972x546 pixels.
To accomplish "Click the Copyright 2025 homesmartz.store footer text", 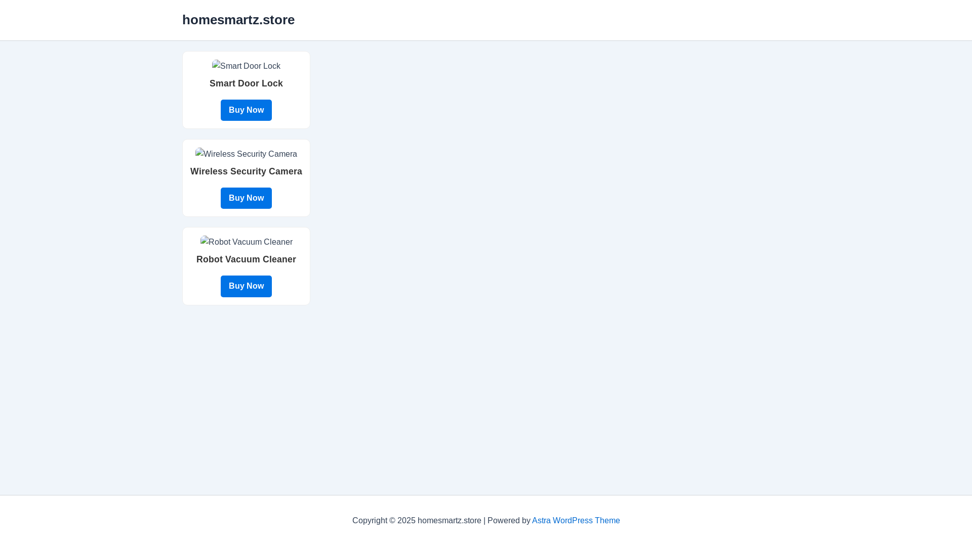I will coord(417,520).
